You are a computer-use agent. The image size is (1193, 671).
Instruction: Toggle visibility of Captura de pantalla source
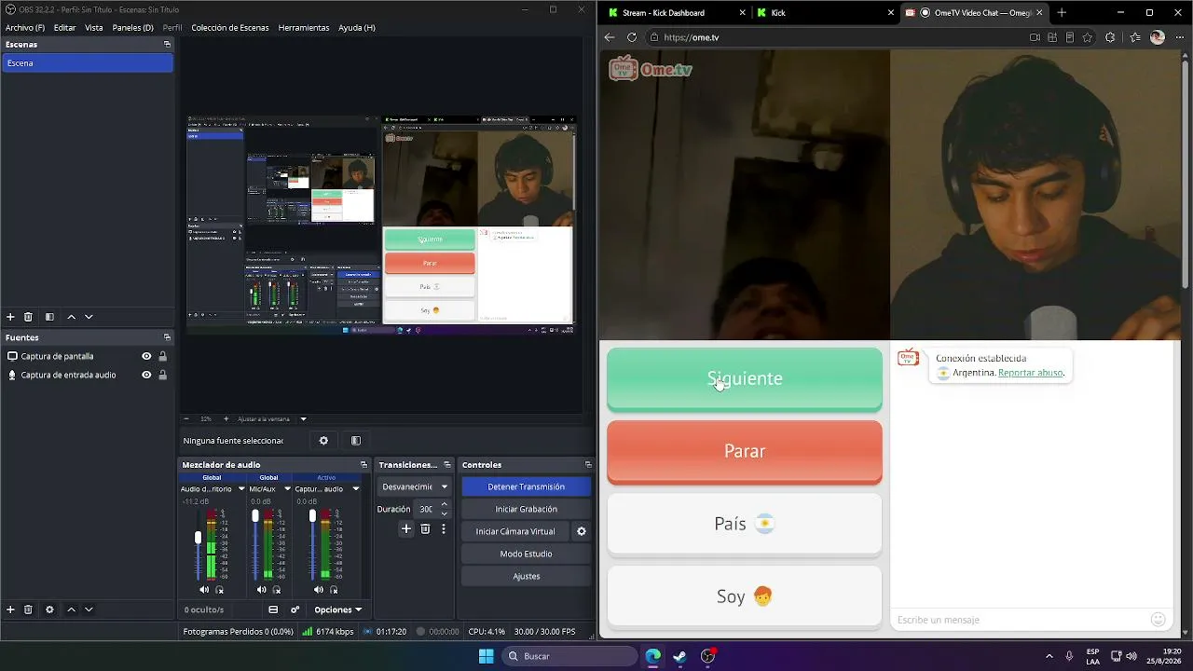click(x=146, y=356)
